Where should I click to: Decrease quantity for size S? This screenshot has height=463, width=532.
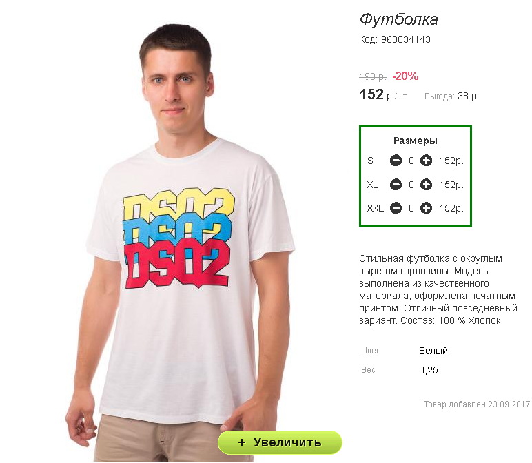point(396,161)
